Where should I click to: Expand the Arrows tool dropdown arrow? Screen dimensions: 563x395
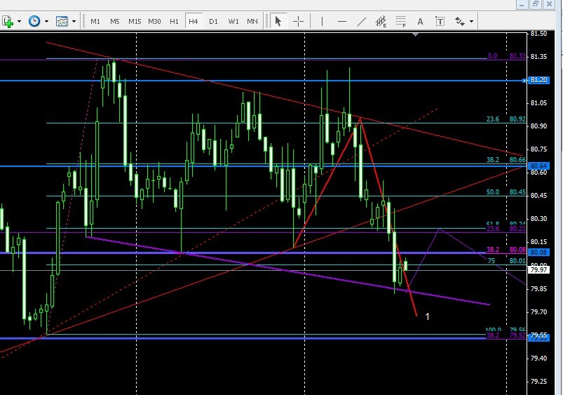[471, 22]
